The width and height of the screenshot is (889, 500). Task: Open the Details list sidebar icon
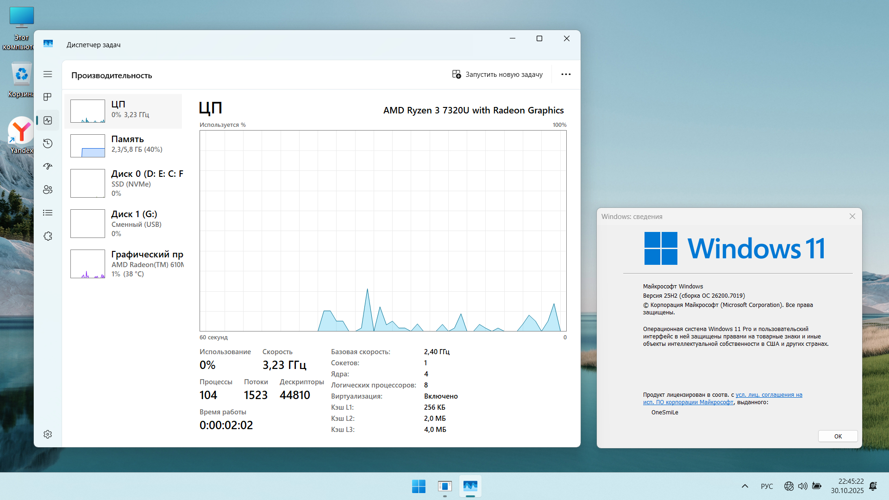tap(48, 213)
